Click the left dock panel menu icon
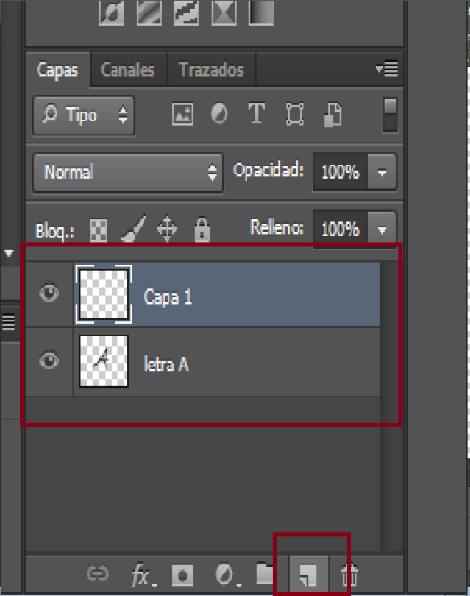The image size is (470, 596). 8,321
